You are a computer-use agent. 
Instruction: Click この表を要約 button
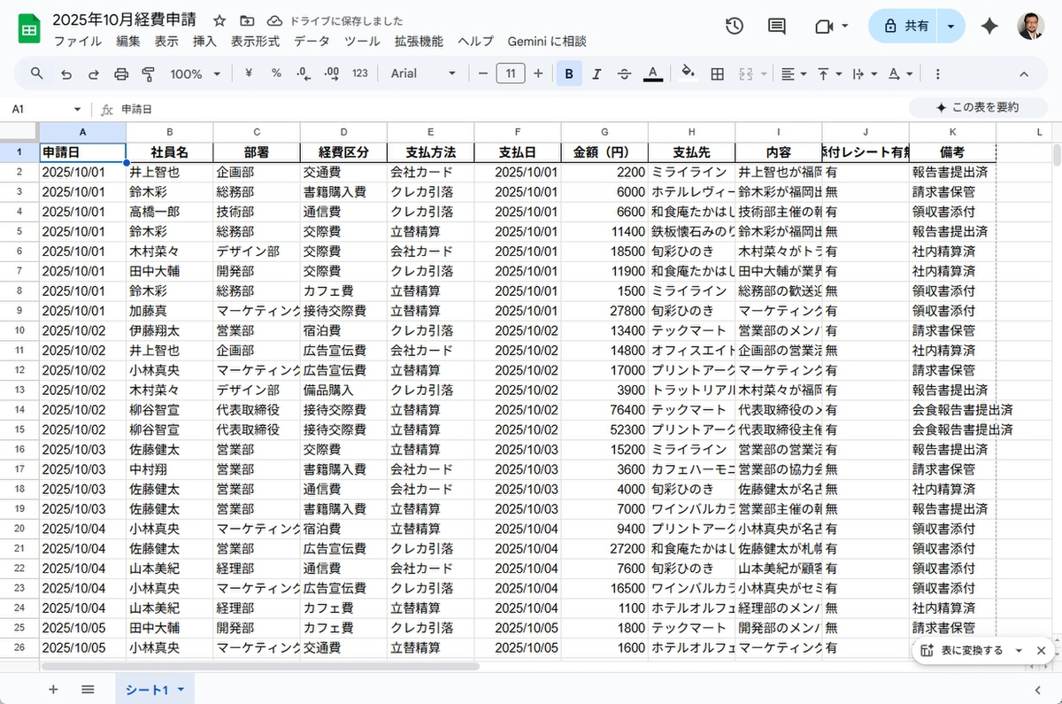click(977, 108)
